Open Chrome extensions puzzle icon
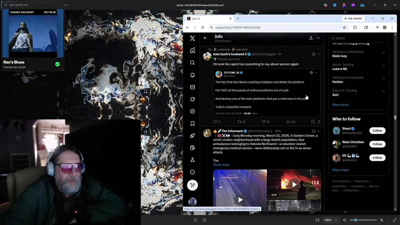This screenshot has width=400, height=225. click(355, 27)
